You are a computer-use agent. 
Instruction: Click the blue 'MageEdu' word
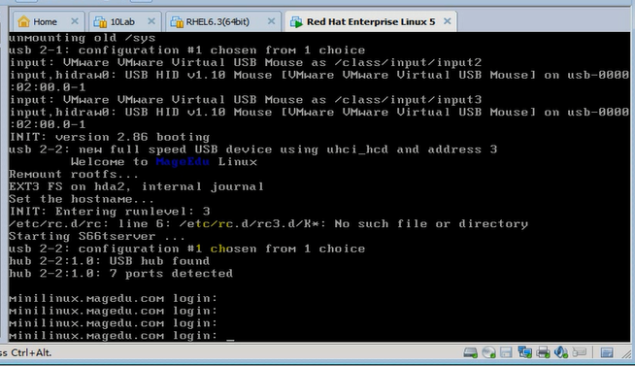[183, 162]
